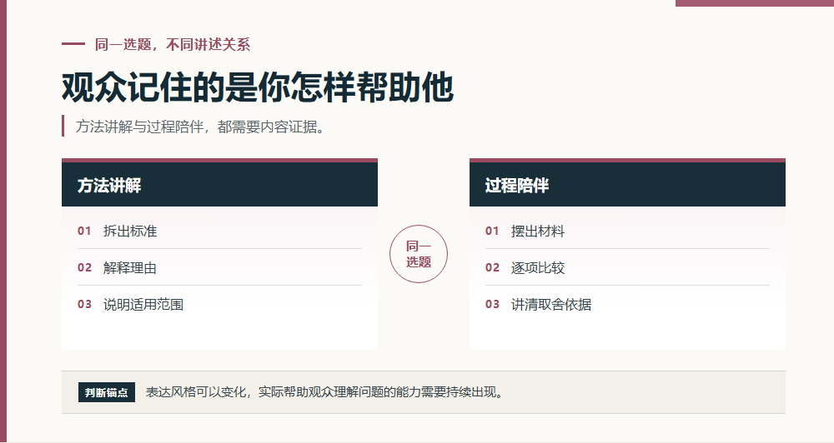Click number 01 beside 摆出材料
834x443 pixels.
point(493,231)
